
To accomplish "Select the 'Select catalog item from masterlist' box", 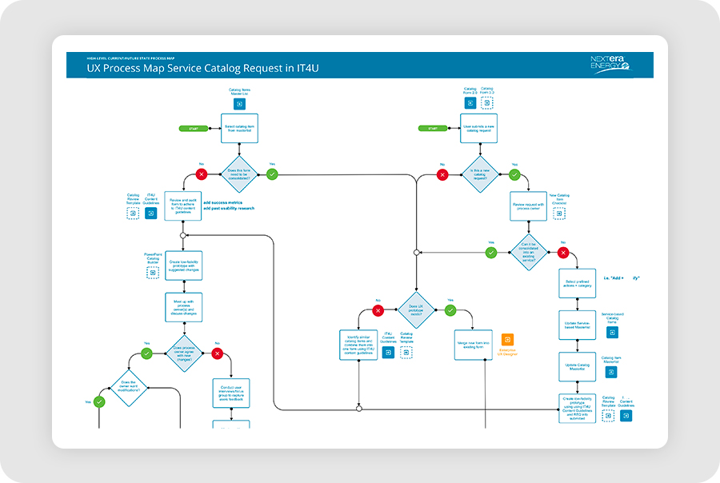I will [x=239, y=128].
